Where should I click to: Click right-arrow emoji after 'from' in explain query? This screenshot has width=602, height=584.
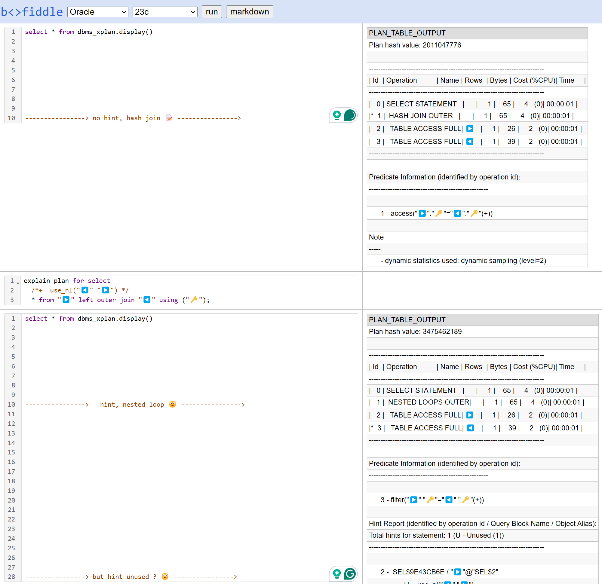(x=66, y=299)
